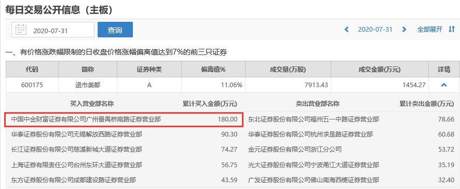Select the 成交量(万股) column header

[x=288, y=69]
